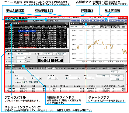Open the USD/JPY chart pair dropdown
The height and width of the screenshot is (113, 129).
click(x=84, y=27)
